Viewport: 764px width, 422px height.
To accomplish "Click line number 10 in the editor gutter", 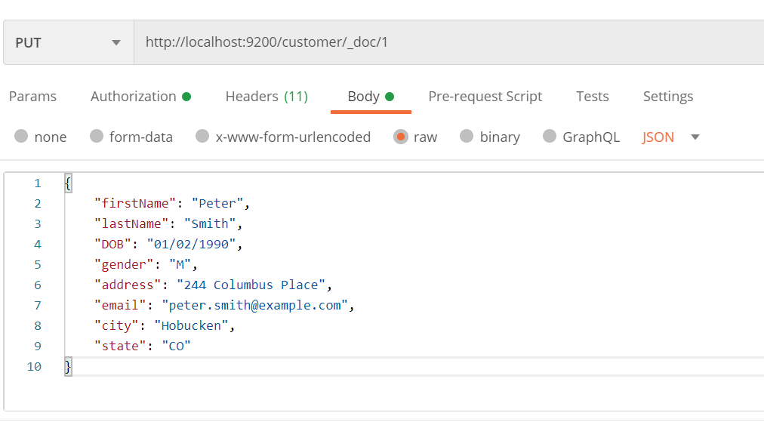I will pyautogui.click(x=34, y=366).
